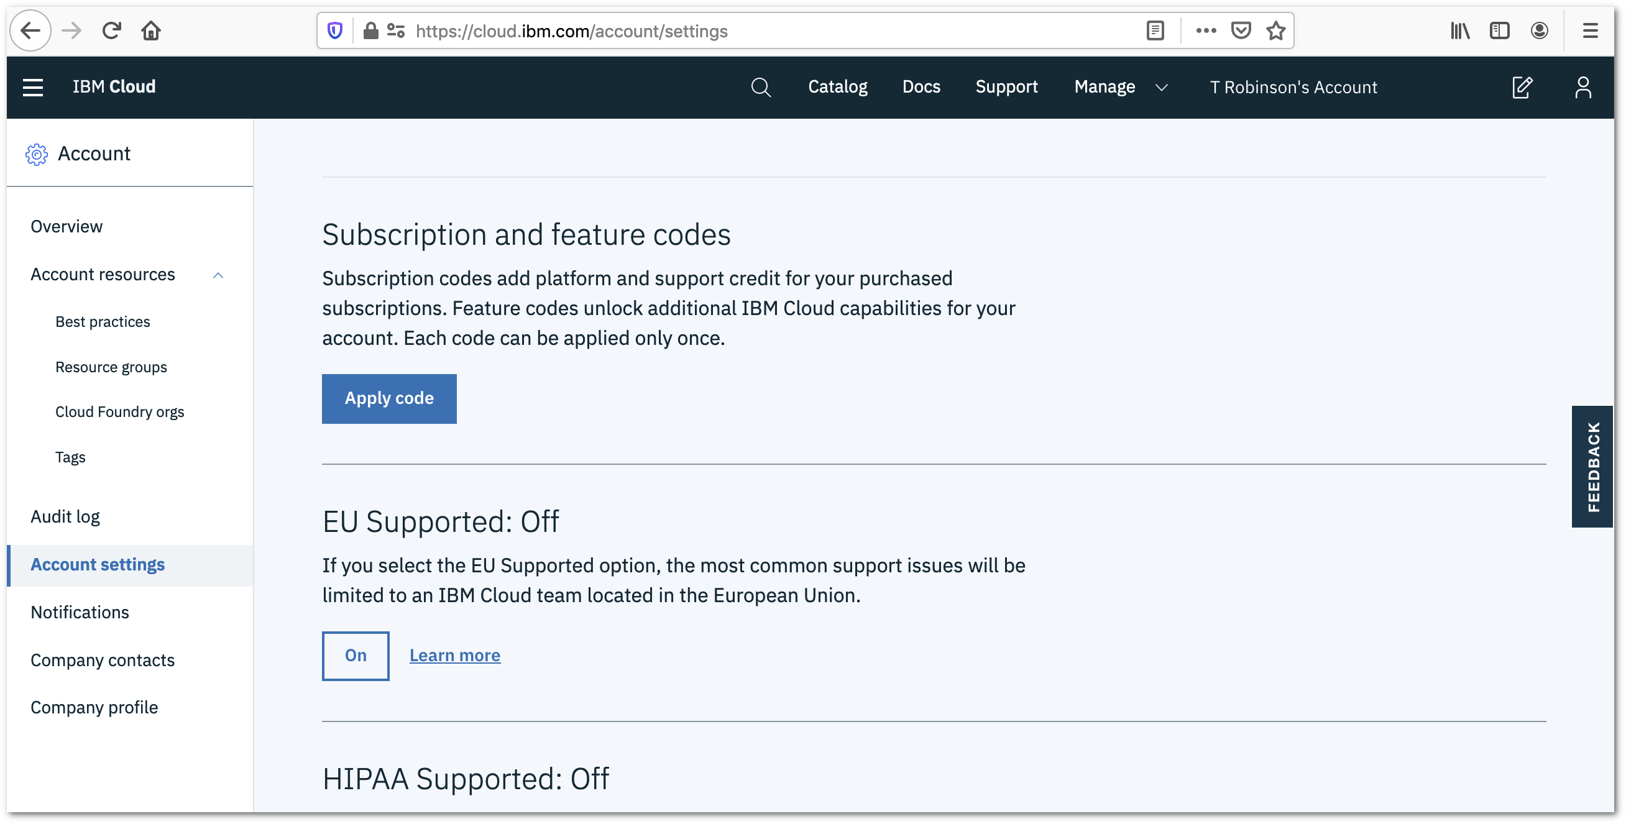
Task: Click the Apply code button
Action: [389, 399]
